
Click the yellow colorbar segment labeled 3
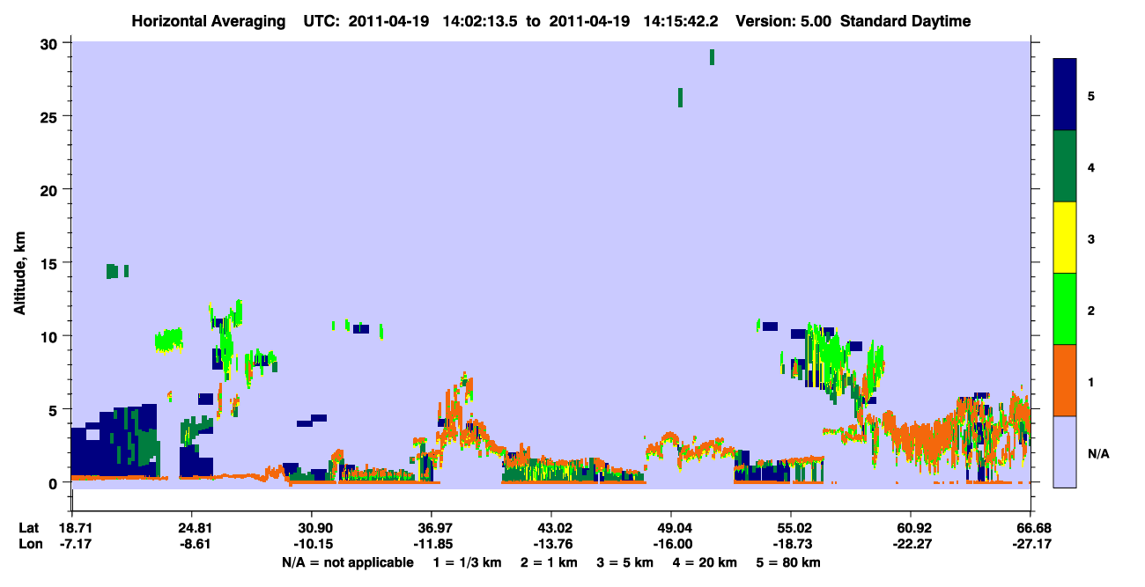pyautogui.click(x=1065, y=238)
